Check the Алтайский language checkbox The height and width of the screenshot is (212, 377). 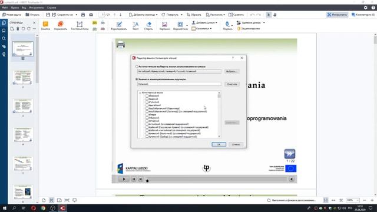click(x=147, y=121)
